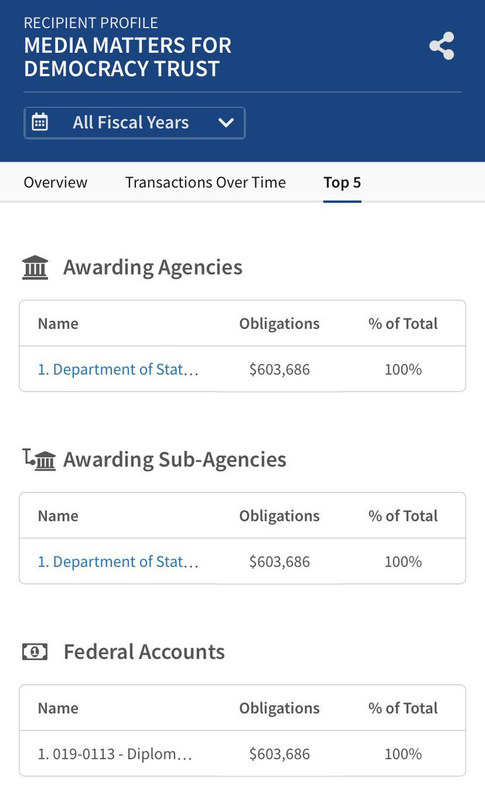Click the Awarding Sub-Agencies heading

pyautogui.click(x=175, y=459)
